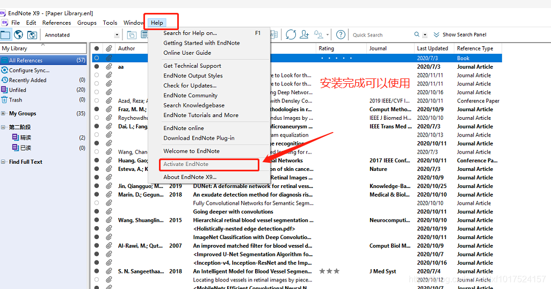Image resolution: width=551 pixels, height=289 pixels.
Task: Select 'DUNet: A deformable network' reference title
Action: [x=253, y=186]
